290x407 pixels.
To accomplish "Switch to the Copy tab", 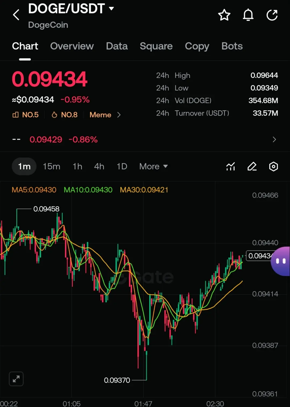I will 197,46.
